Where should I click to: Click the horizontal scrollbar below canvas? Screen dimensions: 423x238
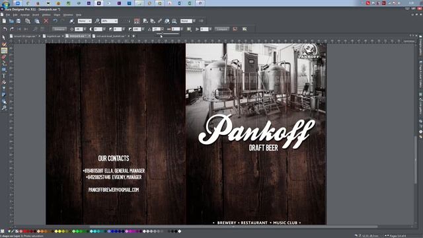coord(233,227)
